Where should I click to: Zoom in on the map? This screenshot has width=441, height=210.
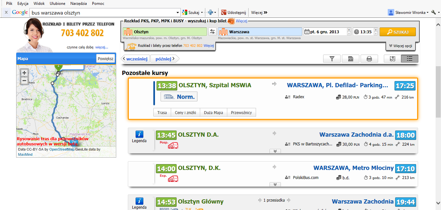pos(24,73)
